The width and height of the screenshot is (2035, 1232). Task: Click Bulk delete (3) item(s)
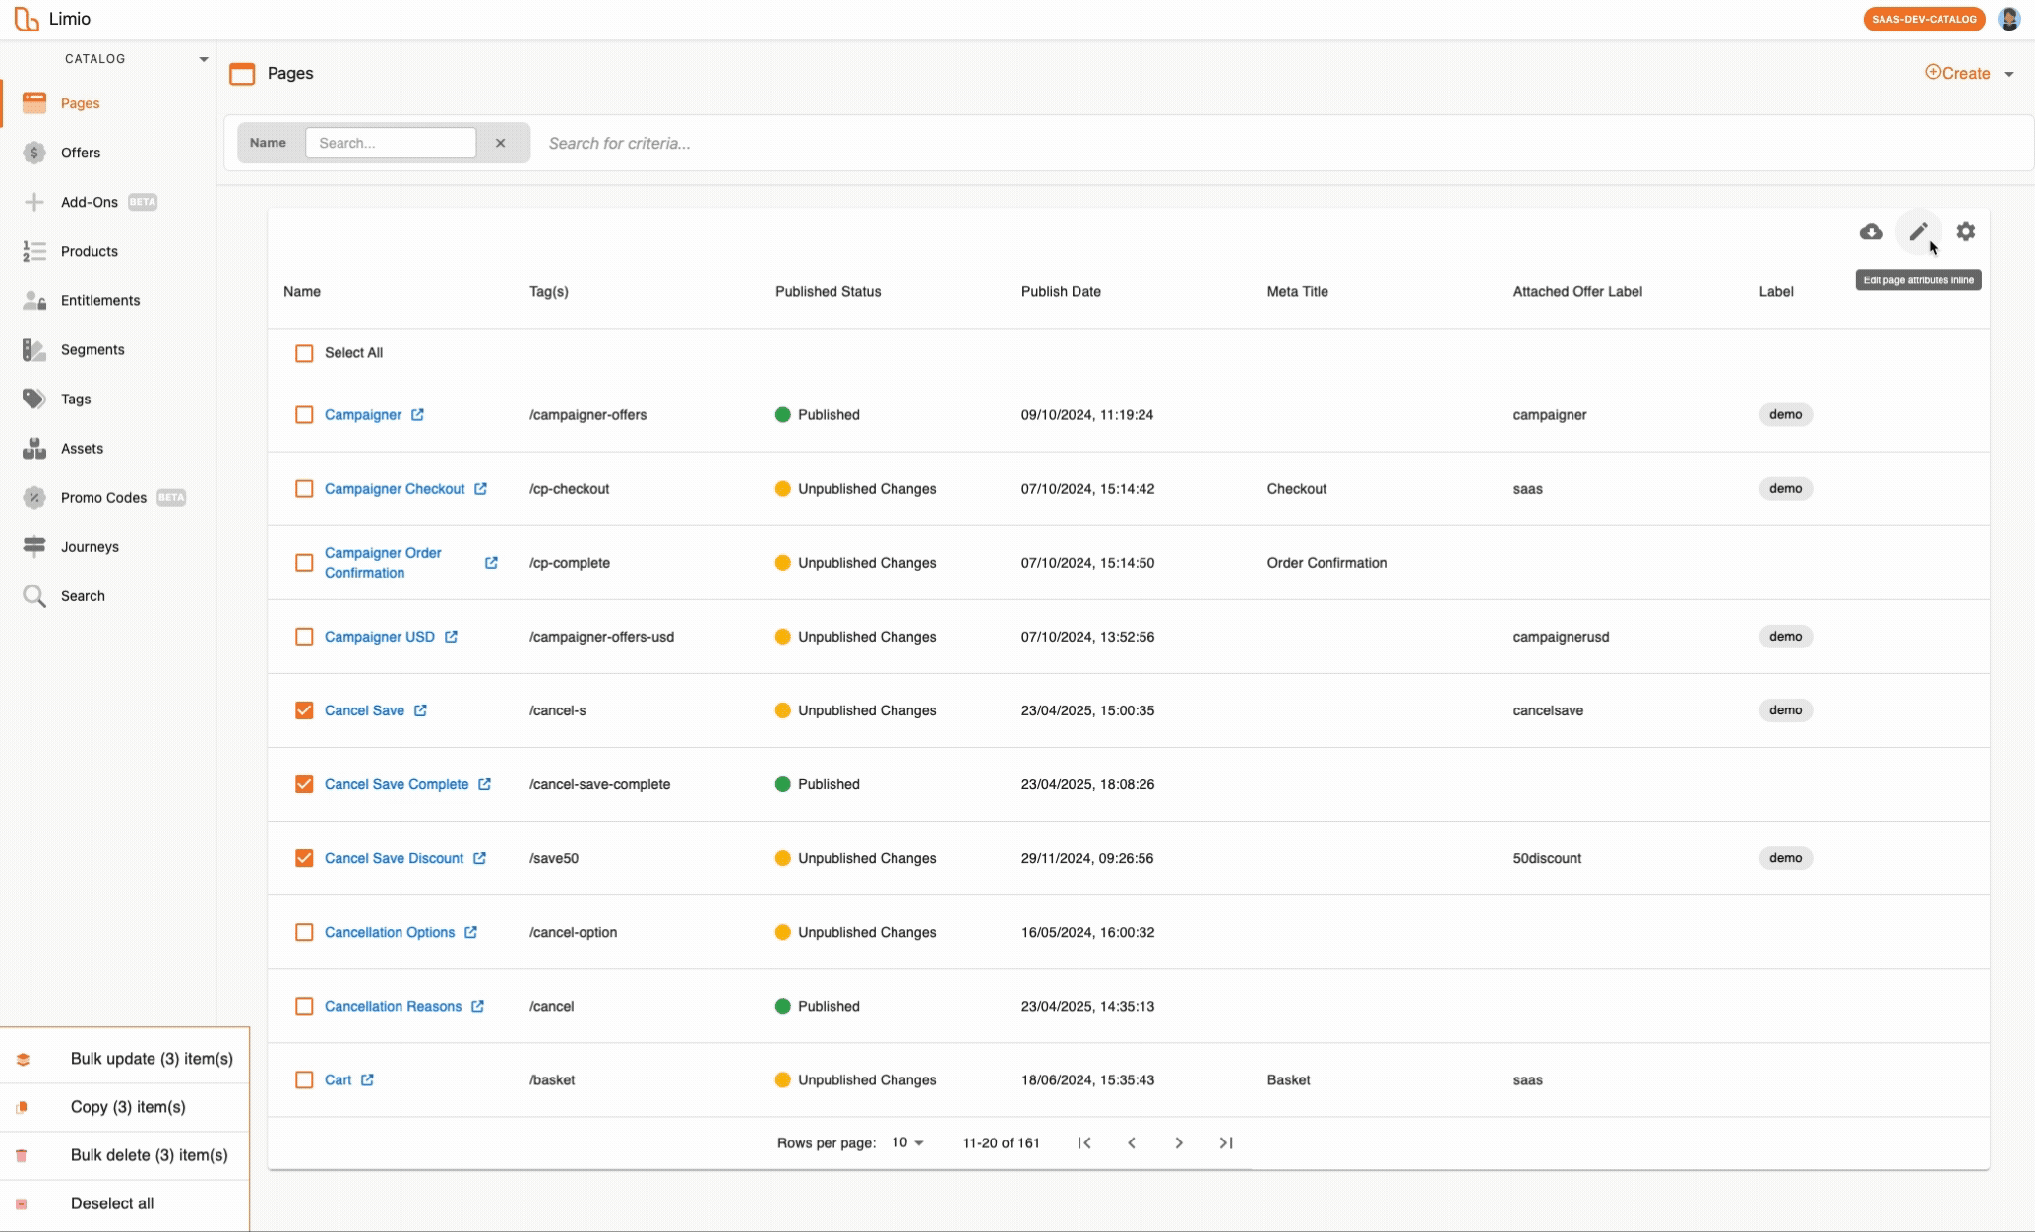pyautogui.click(x=125, y=1155)
